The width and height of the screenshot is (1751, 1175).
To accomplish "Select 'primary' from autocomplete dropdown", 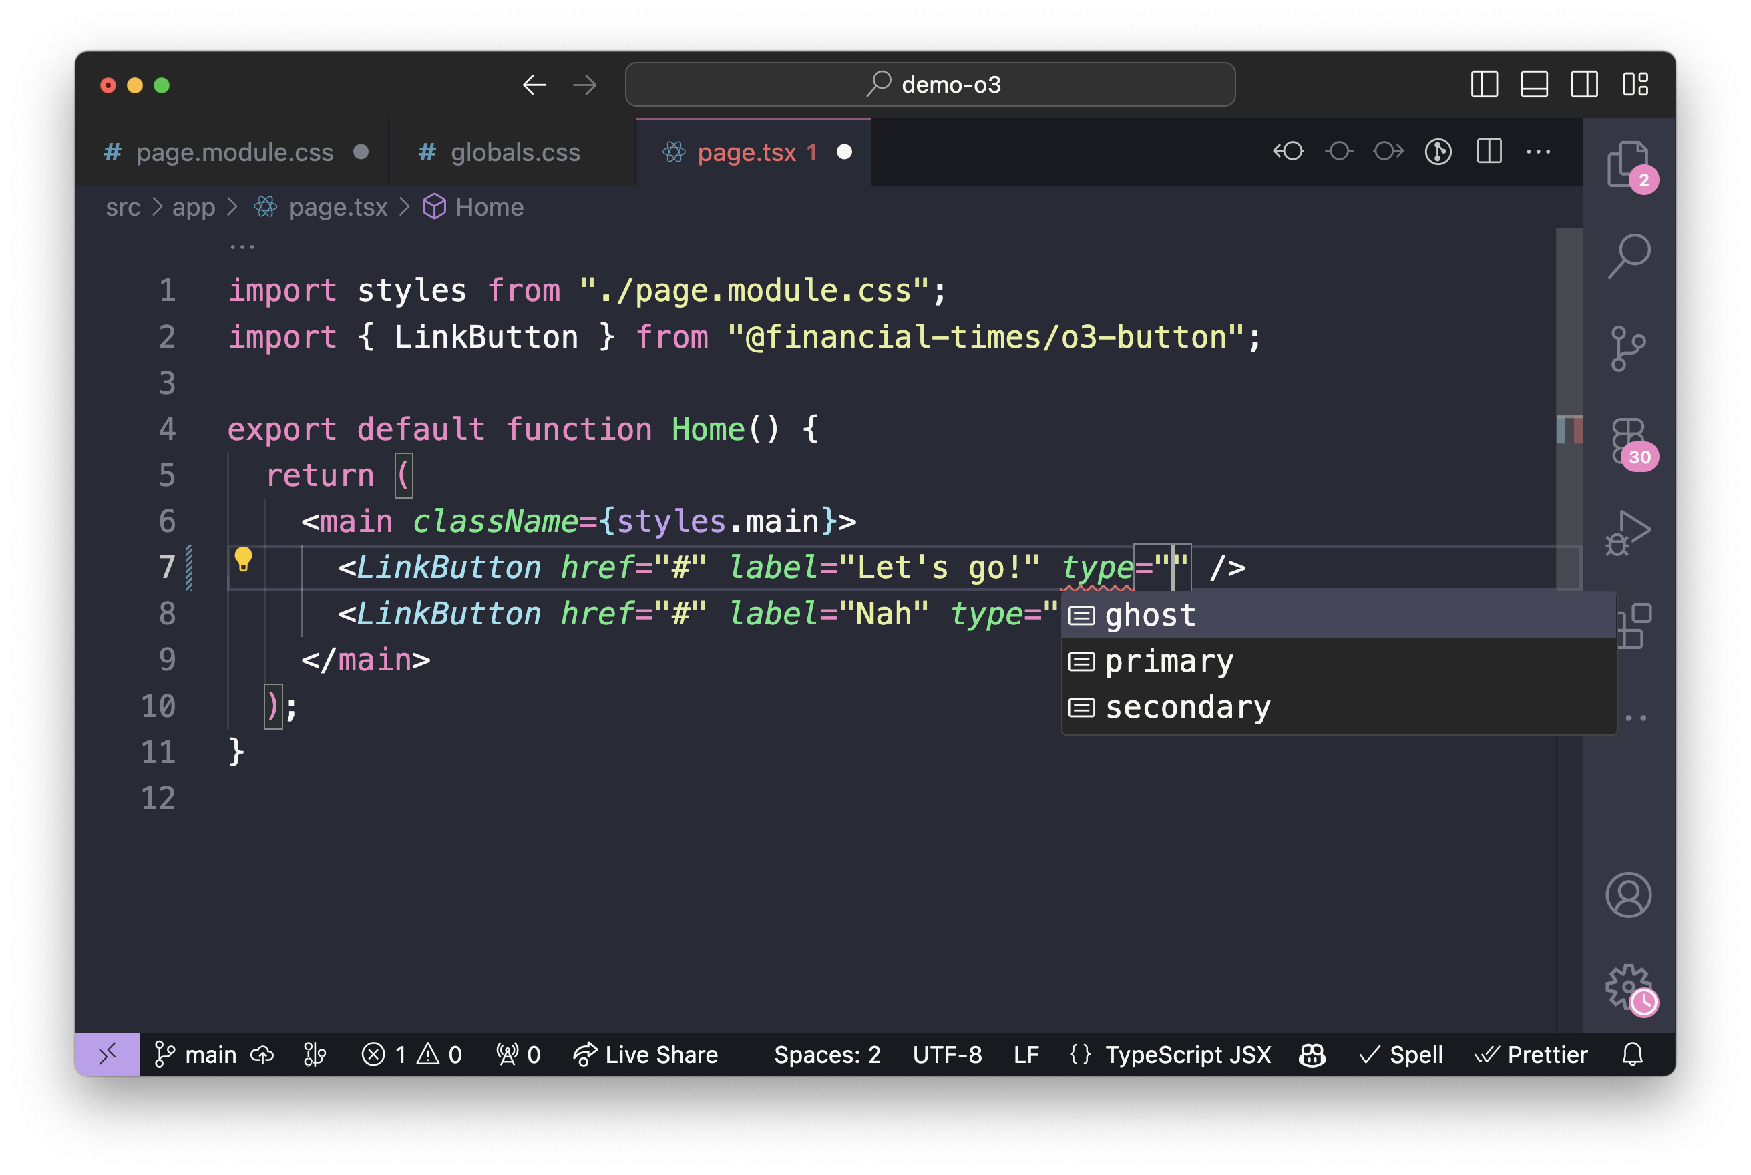I will (x=1167, y=660).
